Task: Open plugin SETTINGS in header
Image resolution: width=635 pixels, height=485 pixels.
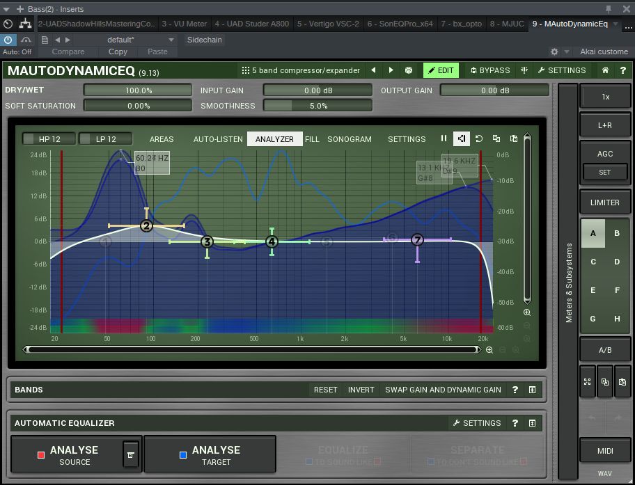Action: click(x=562, y=70)
